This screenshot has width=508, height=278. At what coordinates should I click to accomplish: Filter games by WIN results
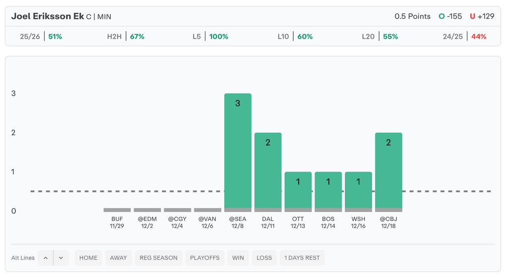238,258
